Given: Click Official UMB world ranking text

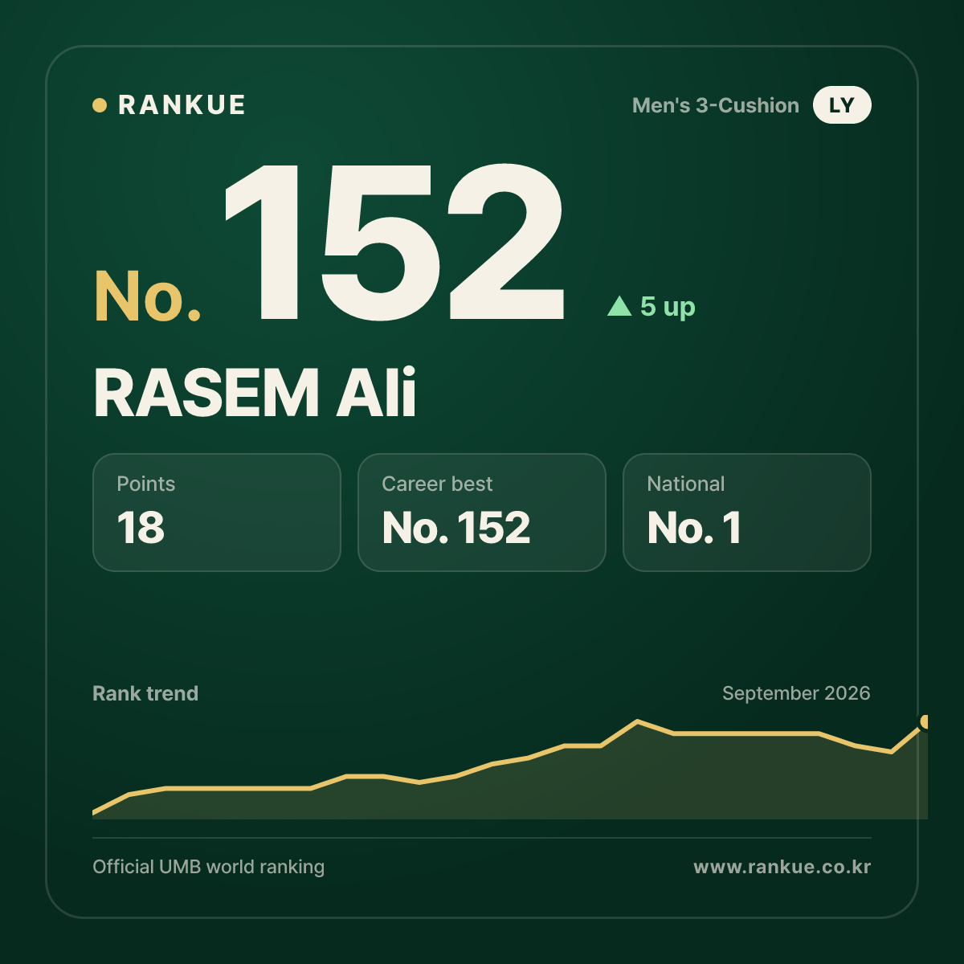Looking at the screenshot, I should click(x=209, y=867).
